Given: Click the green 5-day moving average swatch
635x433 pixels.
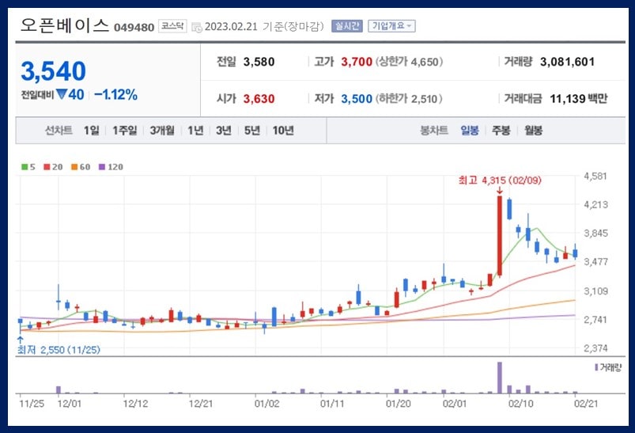Looking at the screenshot, I should [25, 167].
